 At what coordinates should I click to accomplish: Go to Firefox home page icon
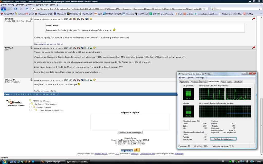tap(27, 9)
